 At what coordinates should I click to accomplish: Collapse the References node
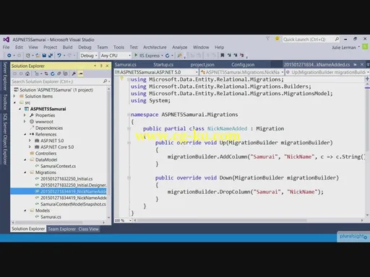click(x=25, y=134)
